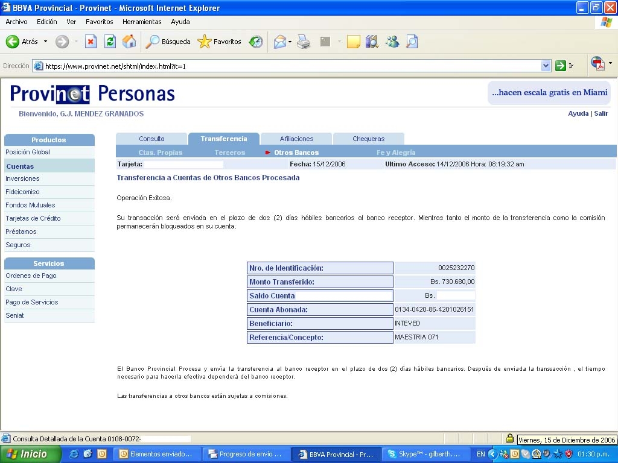Open the Archivo menu
This screenshot has width=618, height=463.
point(16,22)
